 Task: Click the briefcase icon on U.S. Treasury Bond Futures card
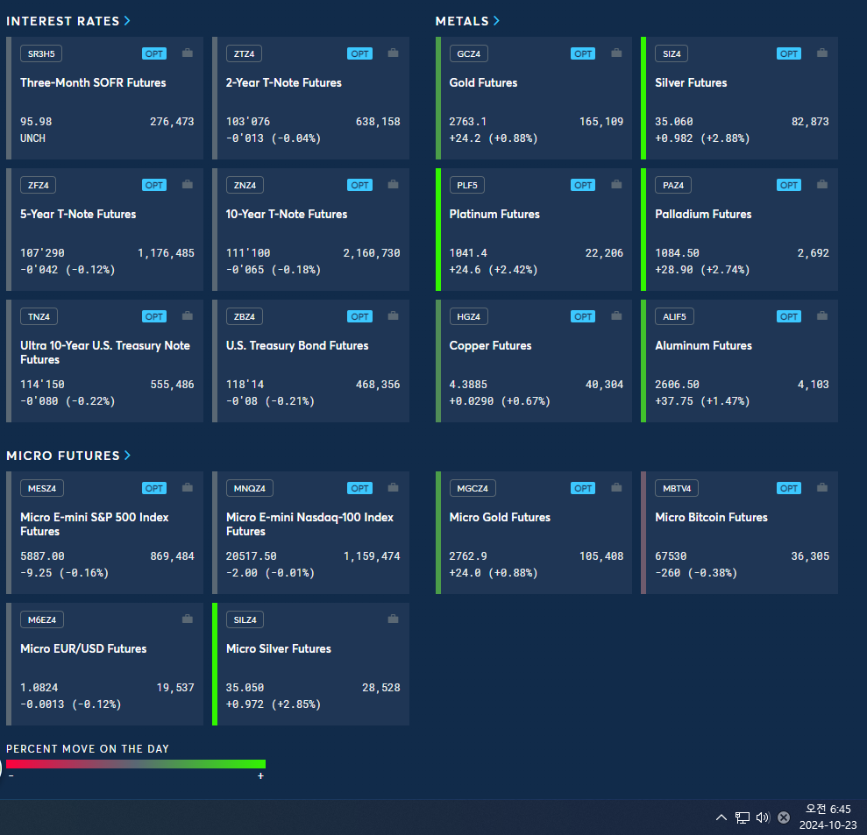(393, 316)
